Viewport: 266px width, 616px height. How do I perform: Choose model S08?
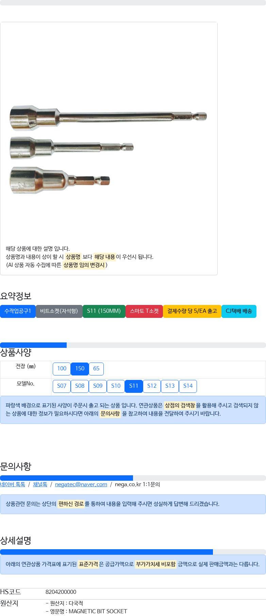80,386
